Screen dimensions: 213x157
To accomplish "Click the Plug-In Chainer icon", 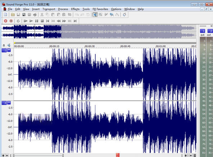I will coord(124,14).
